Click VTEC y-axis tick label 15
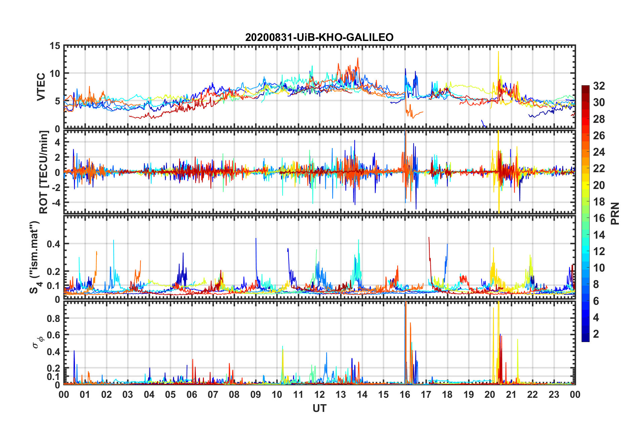 coord(55,46)
